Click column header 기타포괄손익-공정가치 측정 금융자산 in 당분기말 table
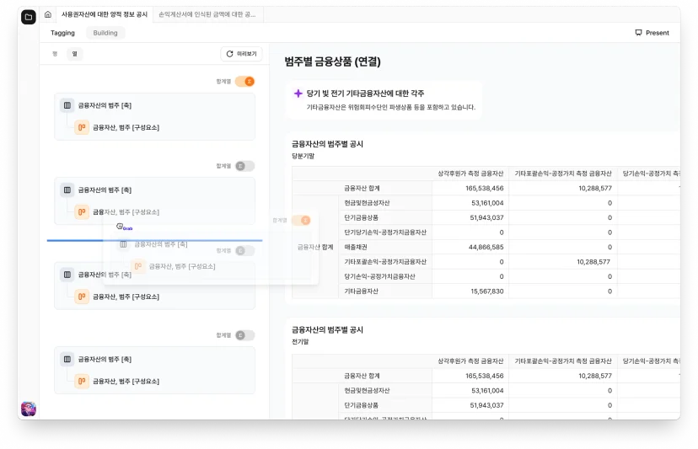698x449 pixels. [x=563, y=174]
